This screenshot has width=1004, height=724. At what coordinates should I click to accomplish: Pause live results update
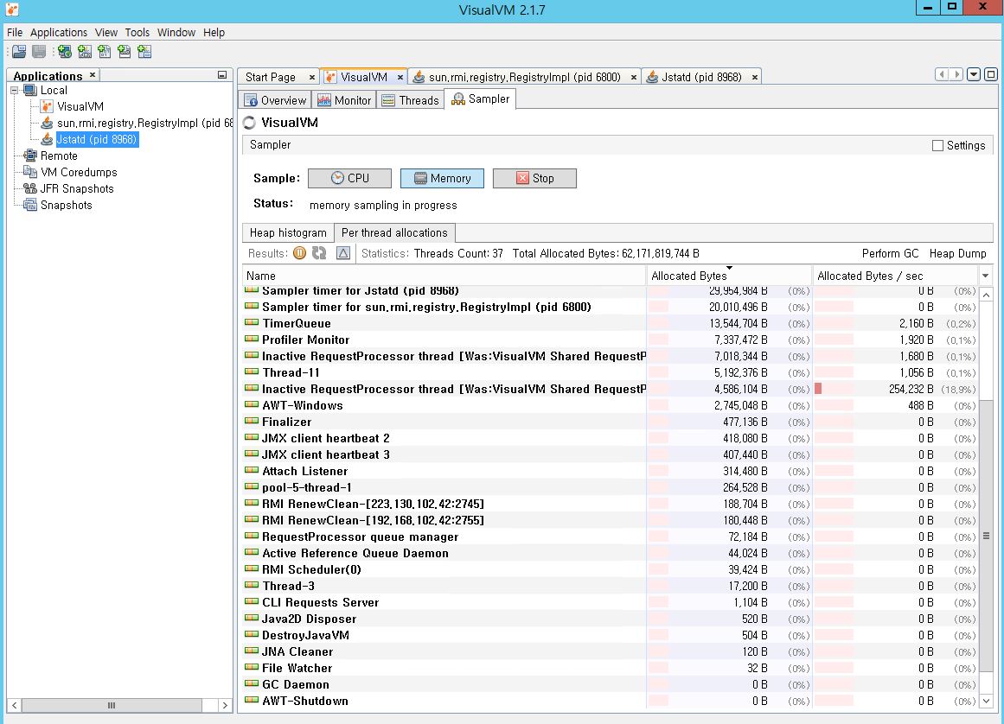tap(299, 253)
